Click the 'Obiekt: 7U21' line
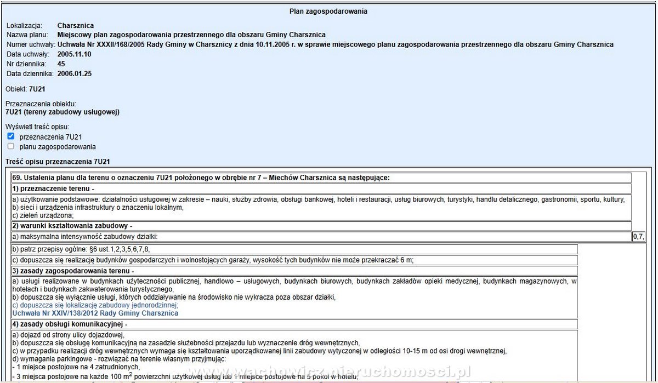Viewport: 658px width, 383px height. point(25,88)
